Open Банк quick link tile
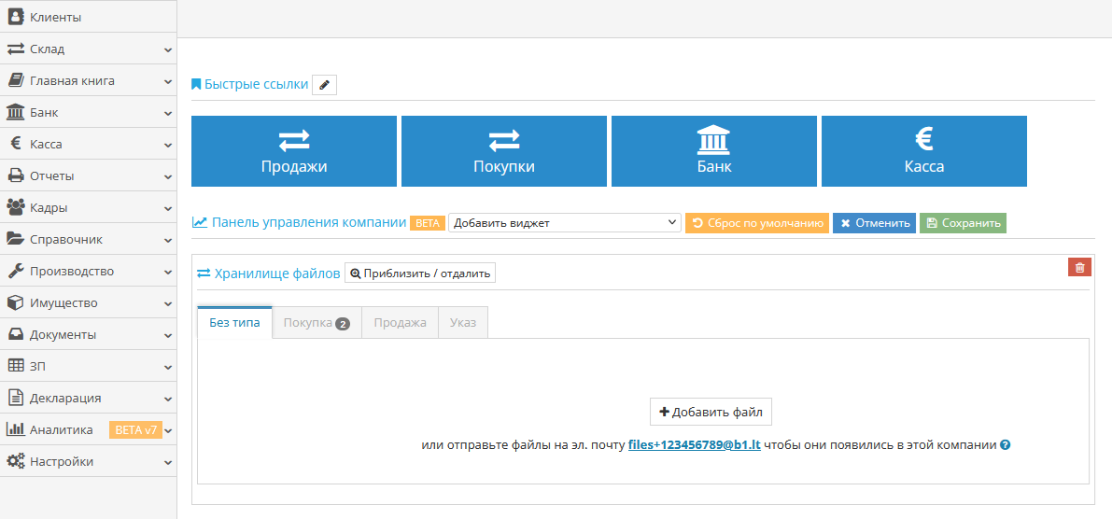This screenshot has height=519, width=1112. 714,151
